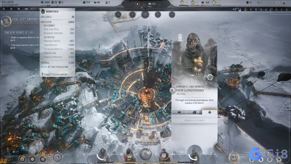Click the faction badge on portrait's right
Image resolution: width=291 pixels, height=164 pixels.
click(x=210, y=77)
